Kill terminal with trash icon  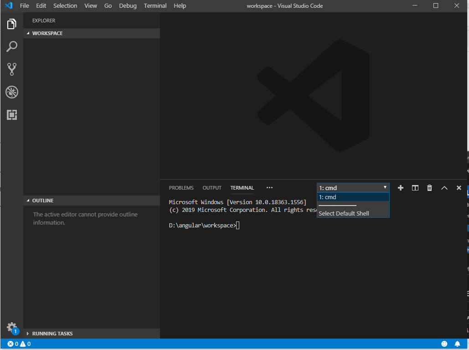429,188
